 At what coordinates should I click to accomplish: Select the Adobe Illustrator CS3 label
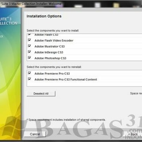coord(49,46)
